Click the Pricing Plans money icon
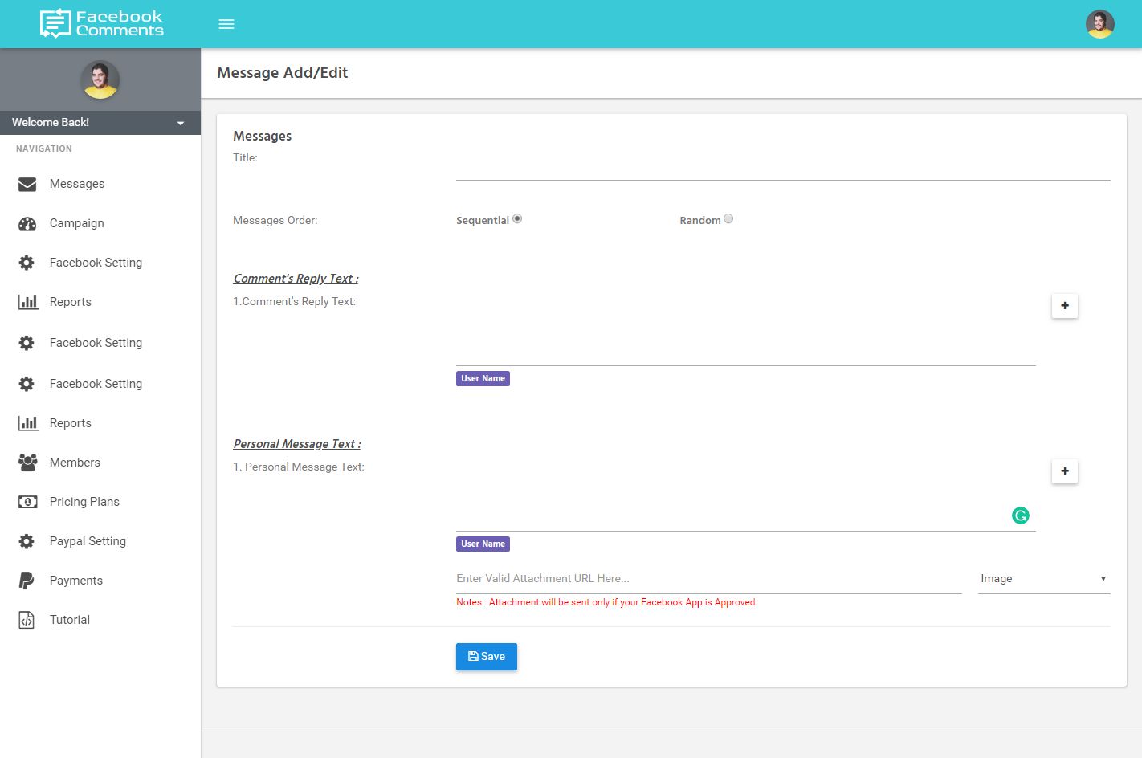 coord(27,502)
